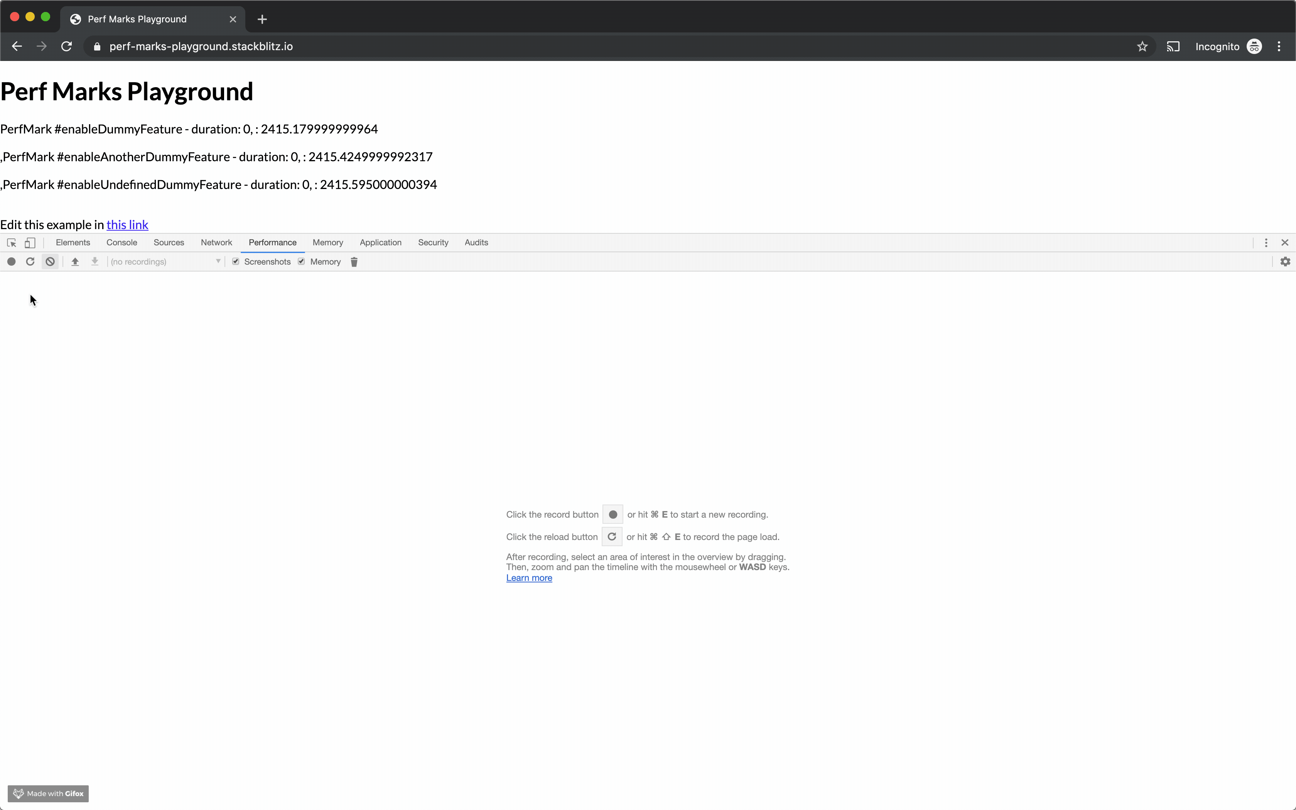Screen dimensions: 1296x810
Task: Click the load profile upload icon
Action: [x=75, y=262]
